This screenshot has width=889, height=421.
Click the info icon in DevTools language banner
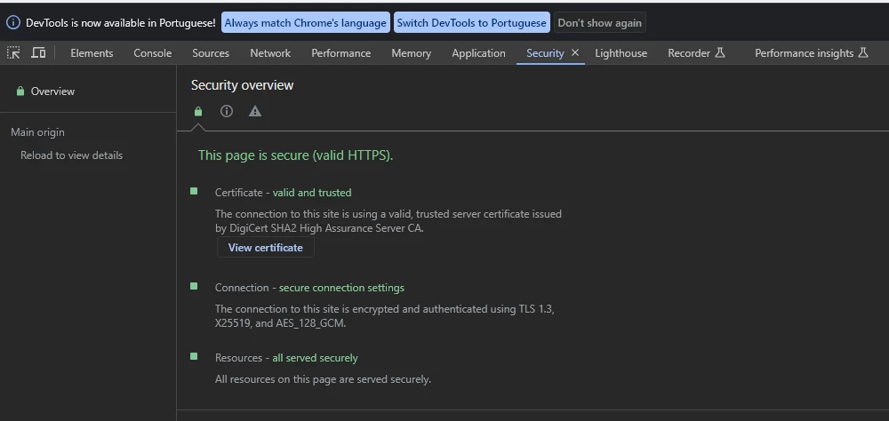[x=13, y=23]
